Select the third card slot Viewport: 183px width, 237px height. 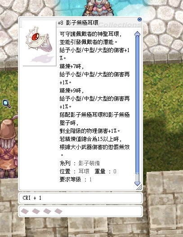(47, 211)
